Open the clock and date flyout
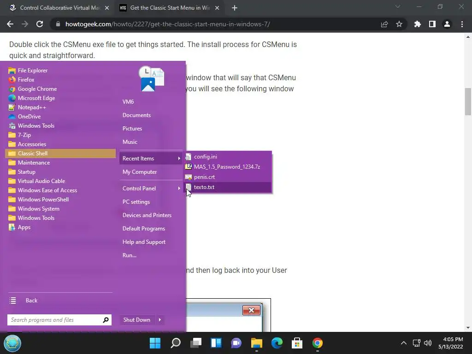This screenshot has height=354, width=472. pyautogui.click(x=451, y=343)
